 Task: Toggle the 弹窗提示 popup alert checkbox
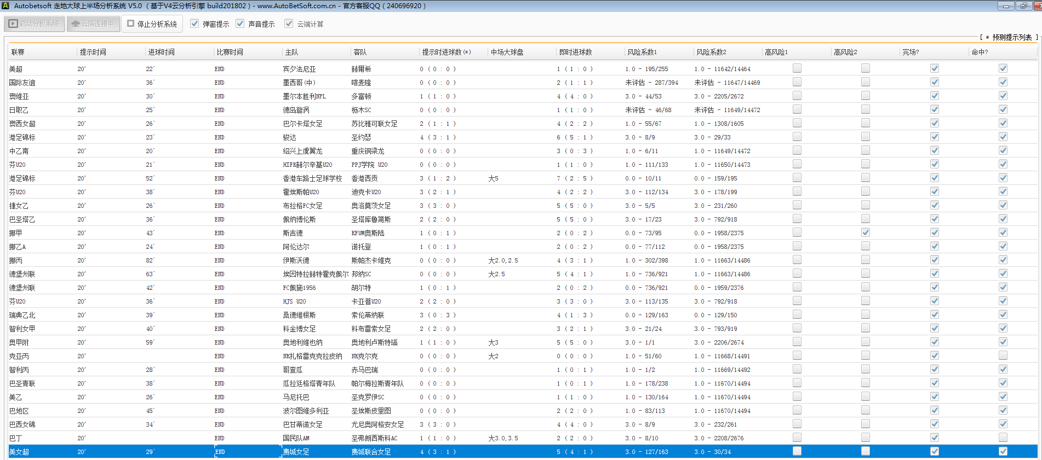coord(194,24)
